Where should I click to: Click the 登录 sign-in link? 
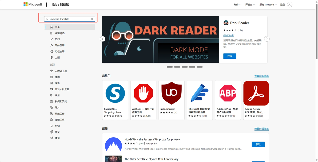click(283, 5)
